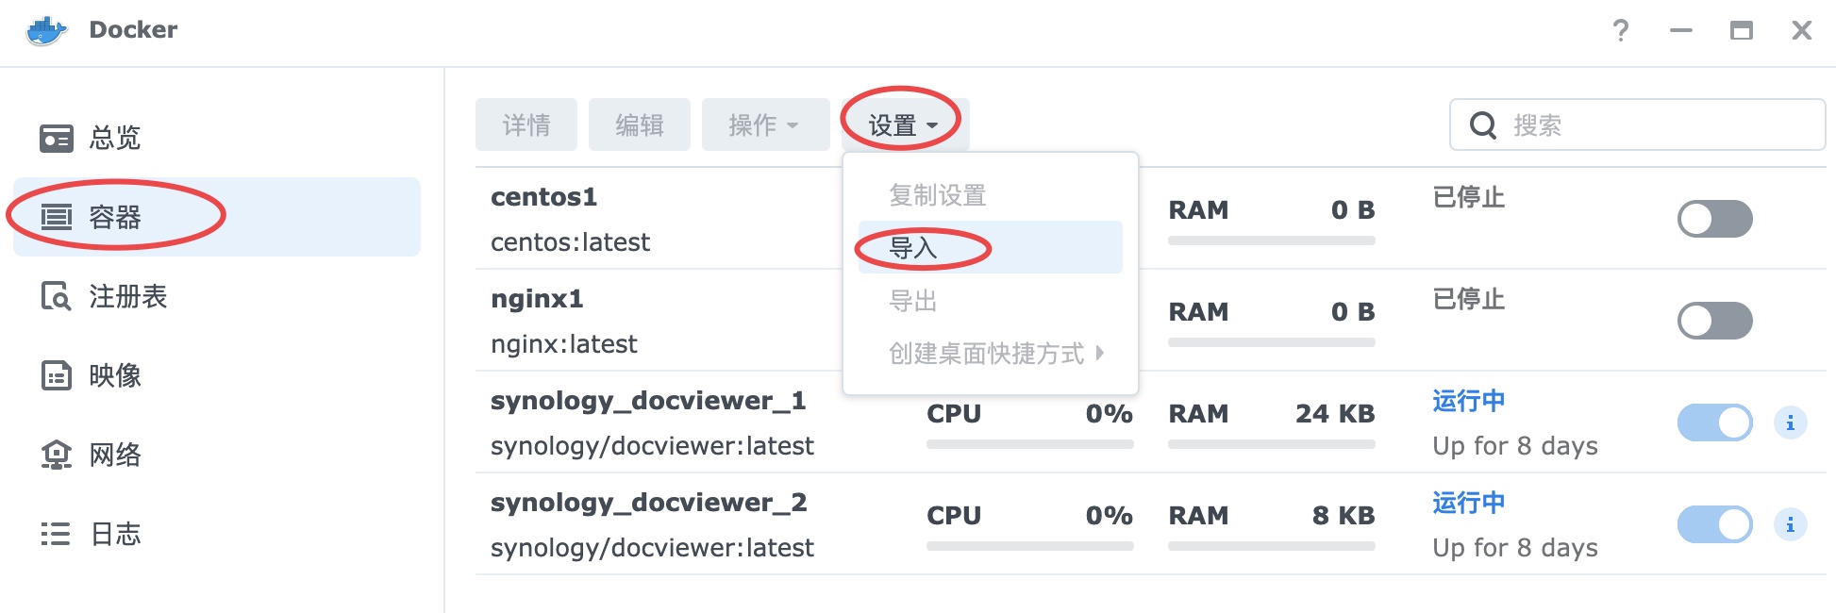
Task: Open the 日志 log list icon
Action: (56, 535)
